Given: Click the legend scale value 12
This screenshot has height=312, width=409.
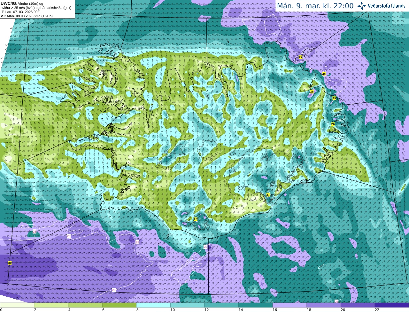Looking at the screenshot, I should tap(206, 310).
